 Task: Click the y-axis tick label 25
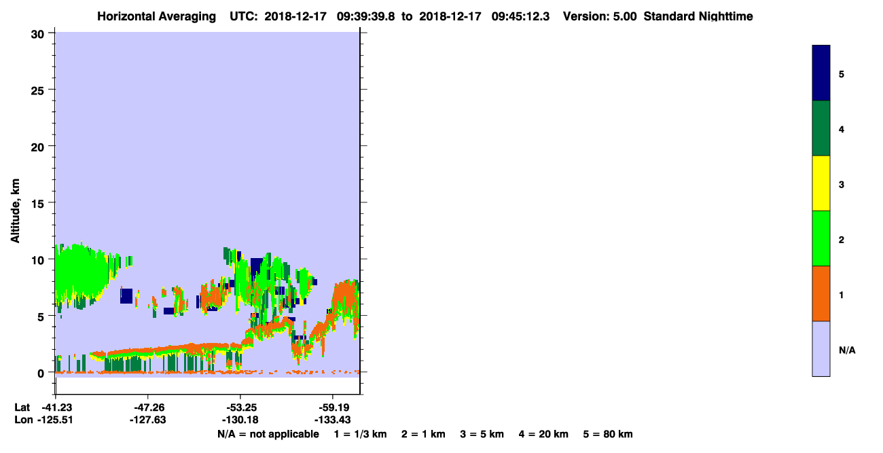(39, 90)
